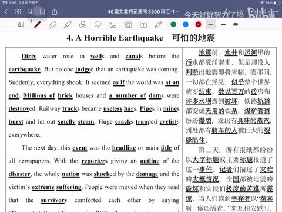Choose the green pen color

tap(173, 24)
